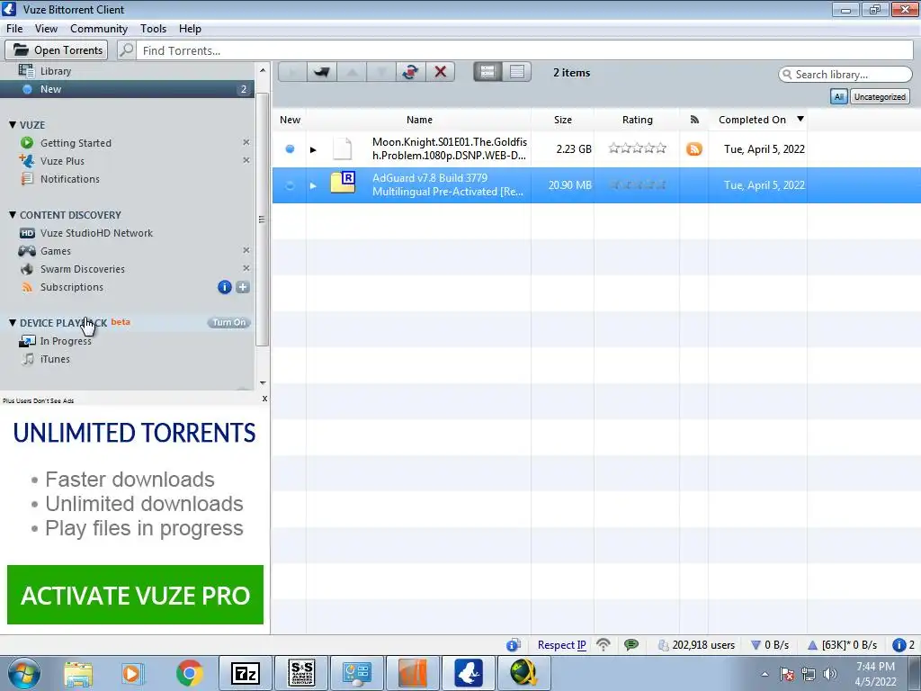Image resolution: width=921 pixels, height=691 pixels.
Task: Close the Getting Started sidebar entry
Action: click(x=246, y=142)
